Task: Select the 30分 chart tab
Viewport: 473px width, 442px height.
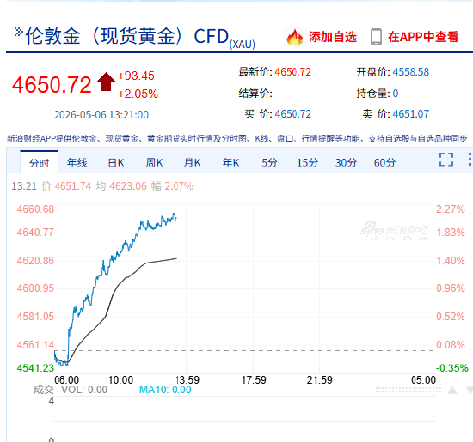Action: click(346, 162)
